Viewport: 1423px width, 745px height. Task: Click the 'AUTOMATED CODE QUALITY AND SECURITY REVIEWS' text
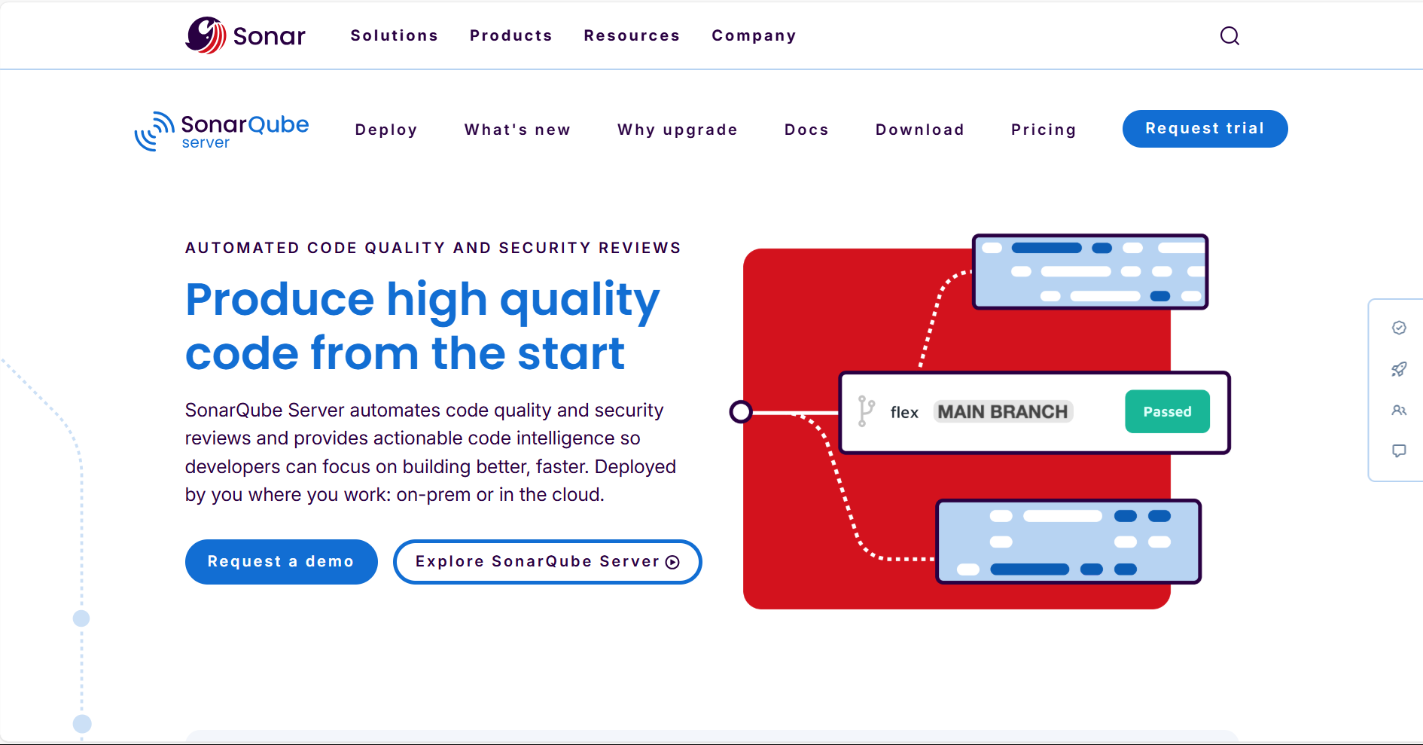point(433,248)
